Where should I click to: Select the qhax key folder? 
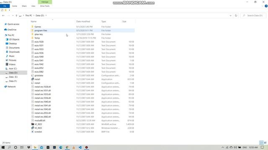coord(39,34)
